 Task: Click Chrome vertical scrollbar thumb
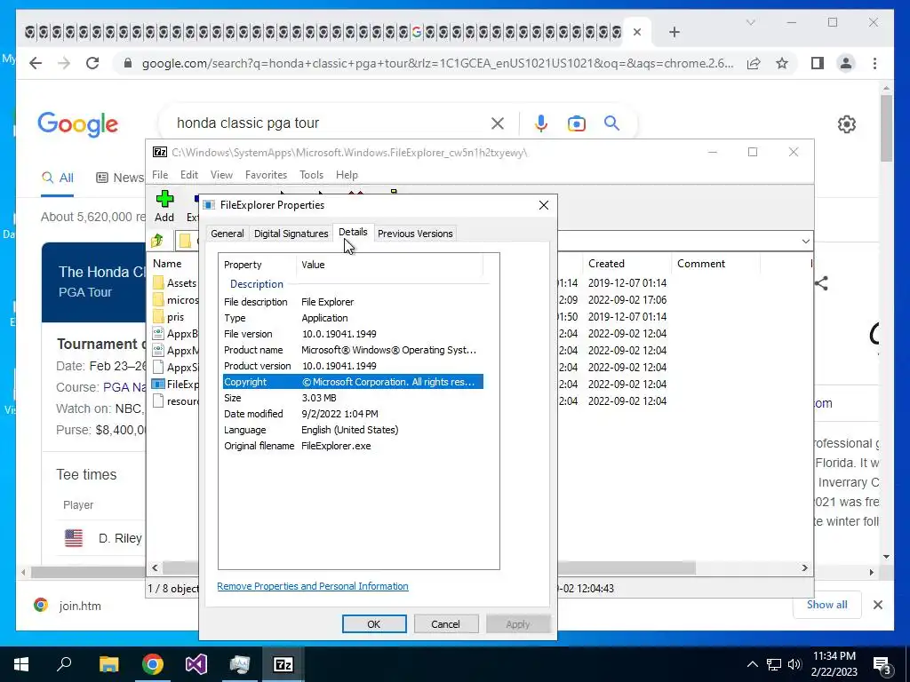point(886,128)
